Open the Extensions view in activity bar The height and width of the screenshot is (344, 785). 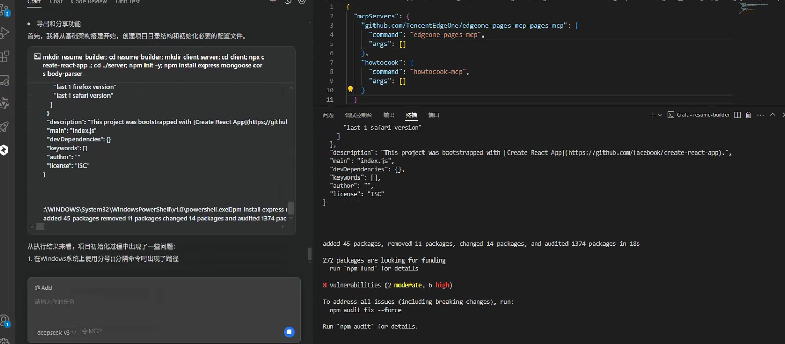5,56
